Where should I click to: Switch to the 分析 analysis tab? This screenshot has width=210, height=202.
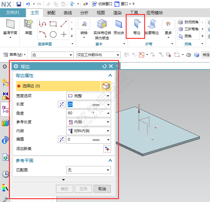pos(84,13)
